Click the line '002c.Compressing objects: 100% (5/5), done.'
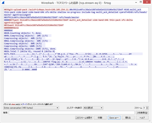Viewport: 152px width, 123px height. [30, 49]
